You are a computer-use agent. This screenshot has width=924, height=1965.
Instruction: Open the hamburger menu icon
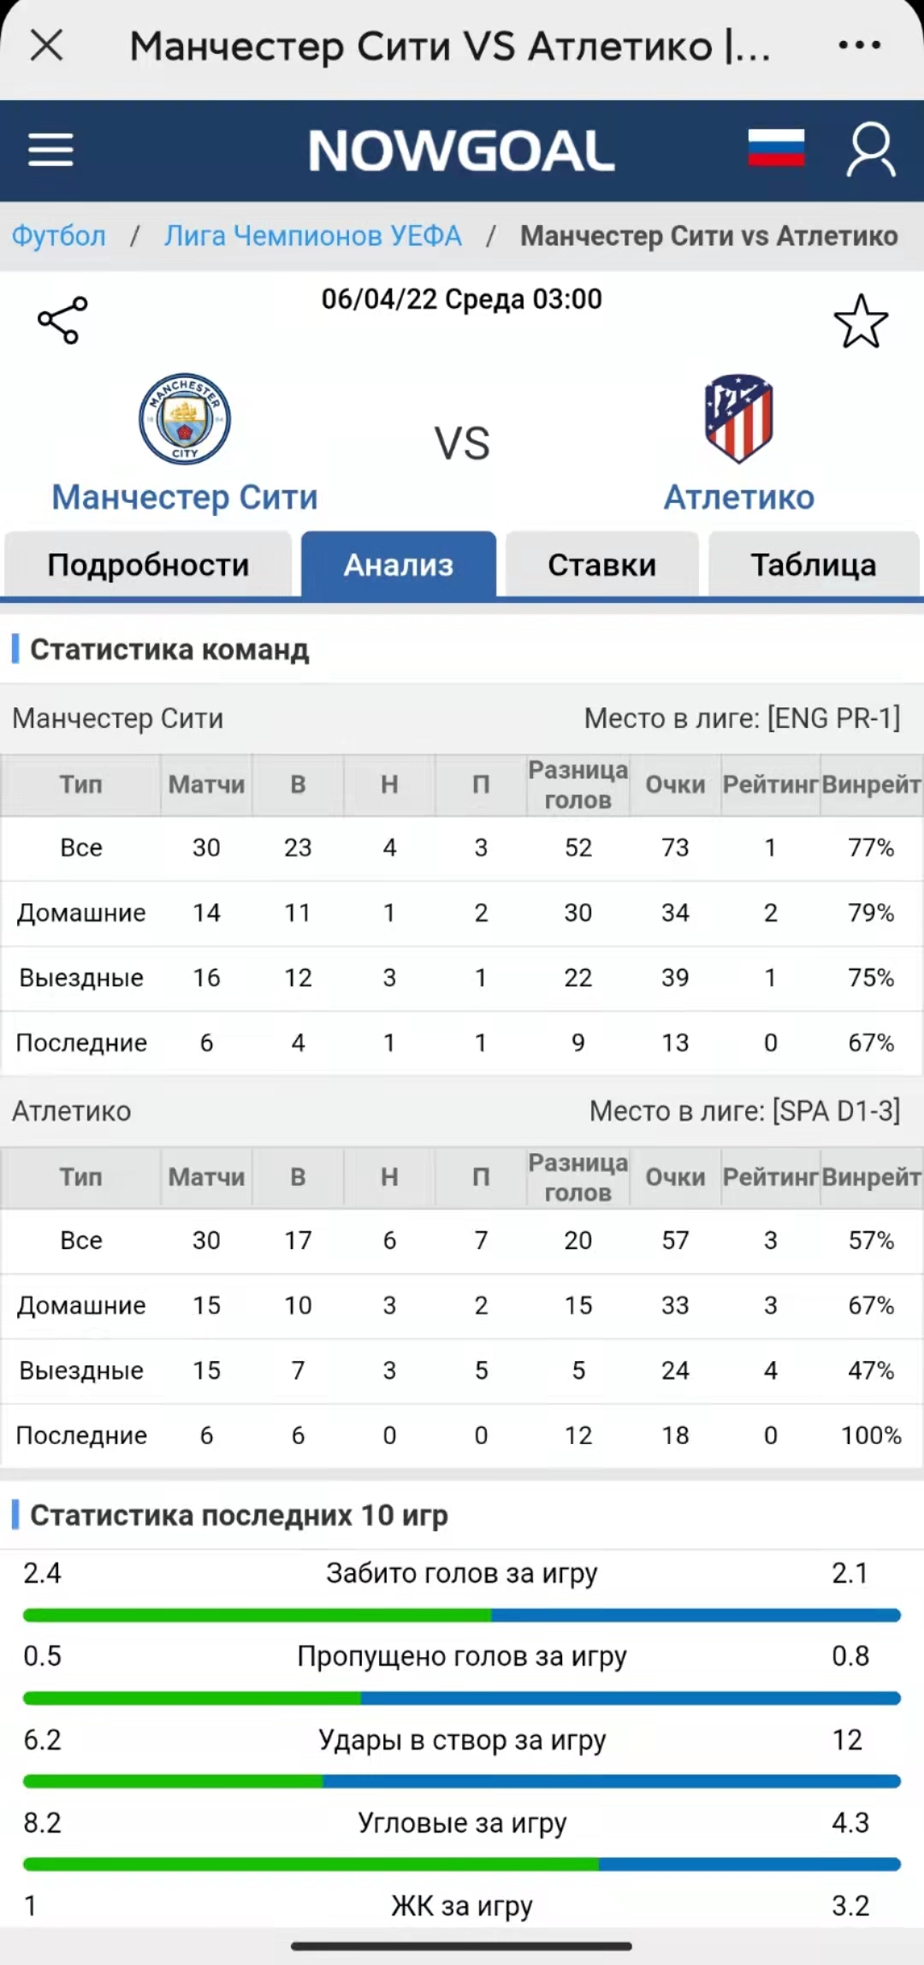50,151
